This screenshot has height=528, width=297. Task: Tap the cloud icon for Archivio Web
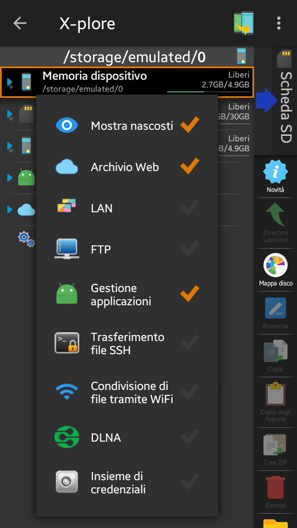coord(67,167)
